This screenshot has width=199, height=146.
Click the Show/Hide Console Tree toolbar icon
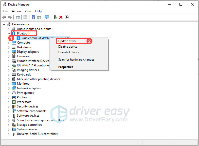(x=18, y=17)
